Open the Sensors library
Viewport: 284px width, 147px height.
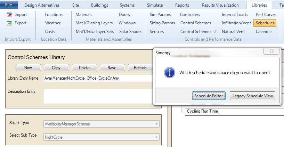tap(157, 32)
